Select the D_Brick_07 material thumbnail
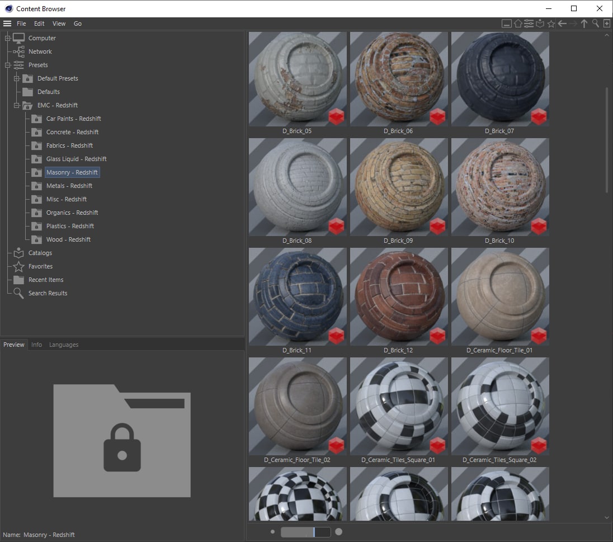 pyautogui.click(x=500, y=79)
